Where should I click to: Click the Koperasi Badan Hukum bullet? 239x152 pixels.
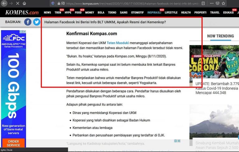pos(111,120)
